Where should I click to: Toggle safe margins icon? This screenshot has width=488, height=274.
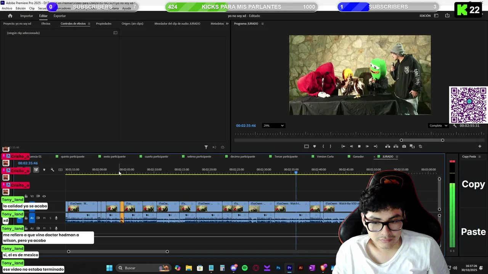(306, 146)
